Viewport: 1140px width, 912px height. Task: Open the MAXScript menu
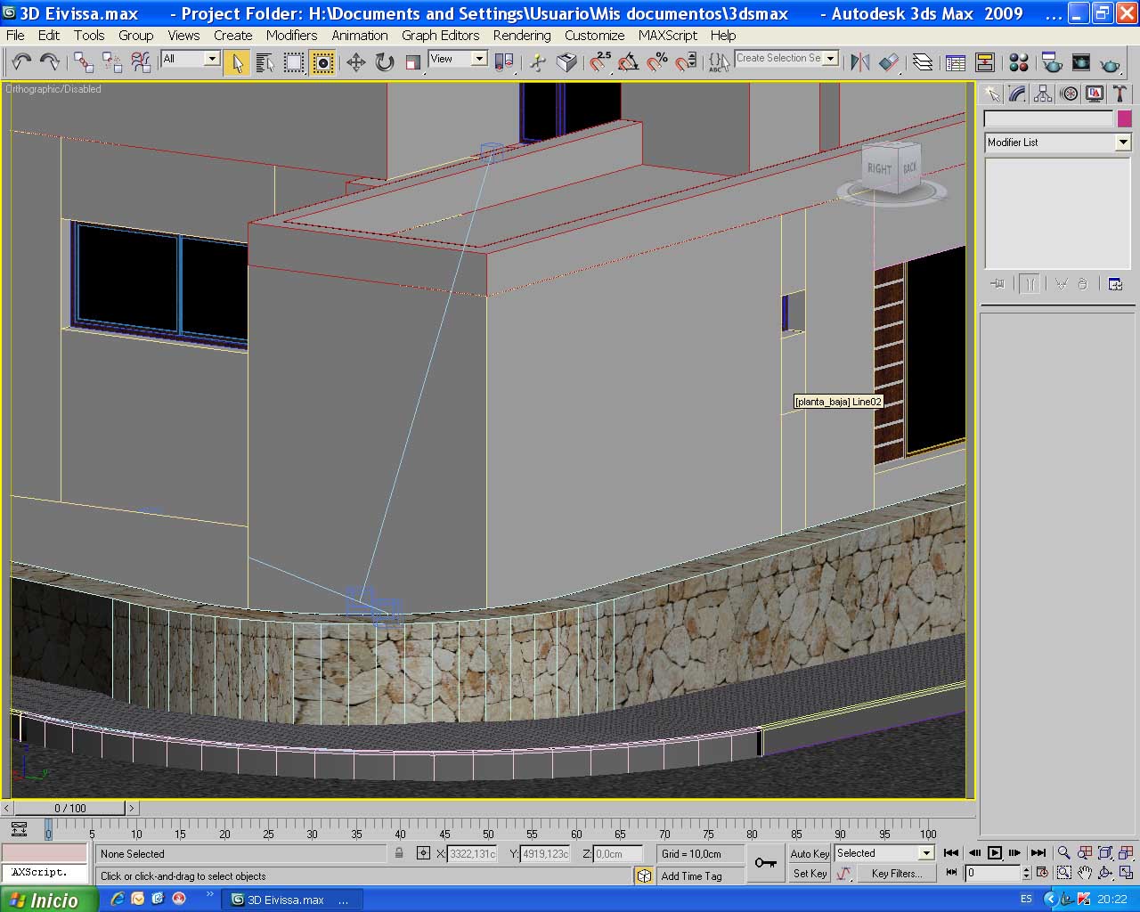click(668, 36)
